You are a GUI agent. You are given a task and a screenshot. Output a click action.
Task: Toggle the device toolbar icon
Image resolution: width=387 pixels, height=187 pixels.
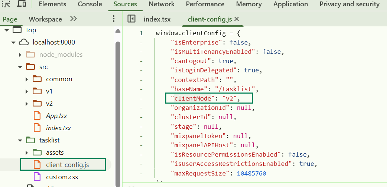click(22, 4)
